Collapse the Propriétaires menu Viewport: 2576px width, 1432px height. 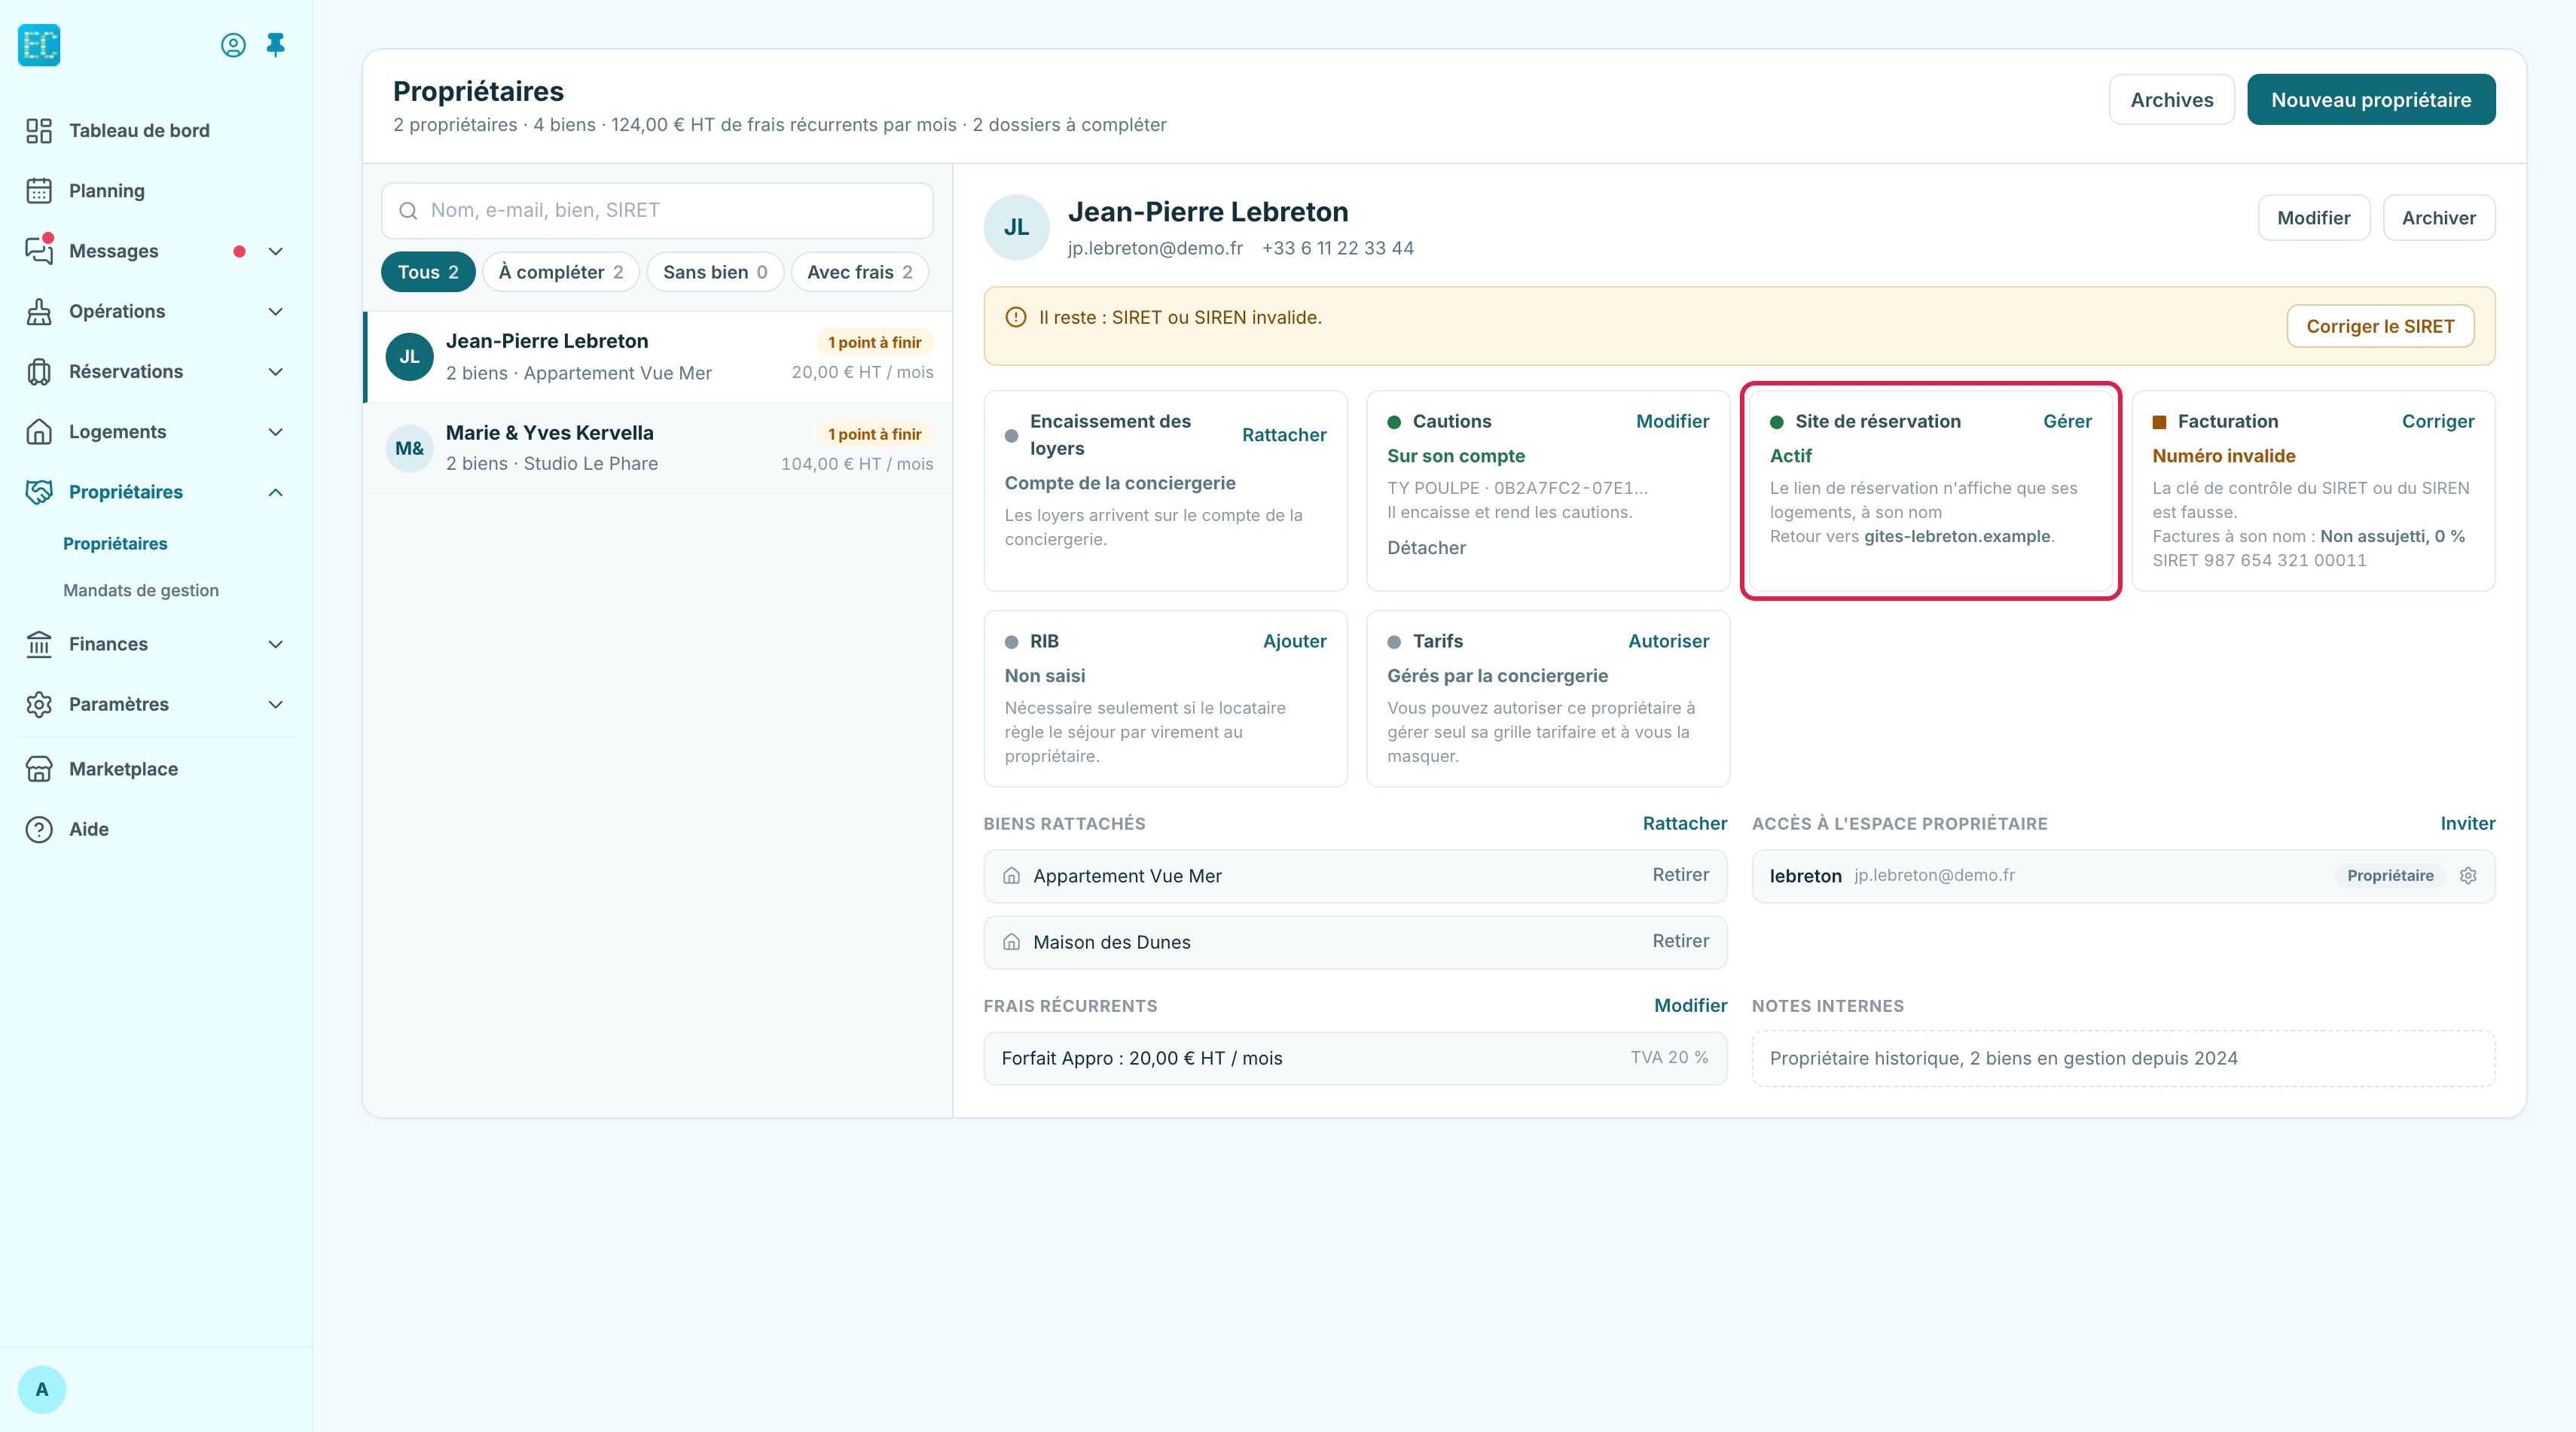click(x=276, y=492)
